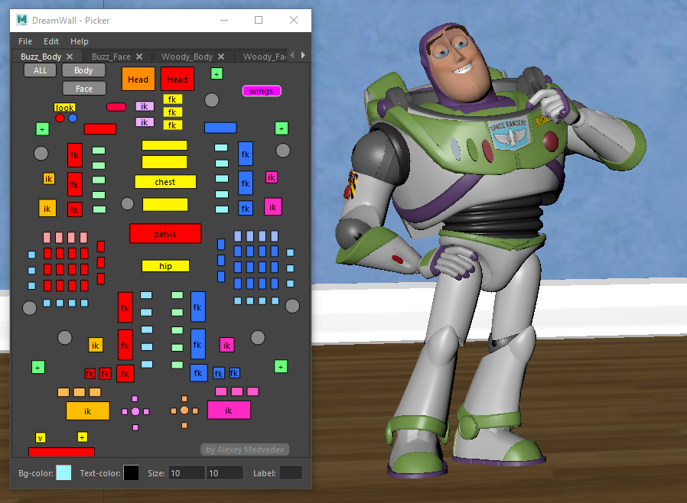Screen dimensions: 687x503
Task: Close the Woody_Body tab
Action: [x=221, y=57]
